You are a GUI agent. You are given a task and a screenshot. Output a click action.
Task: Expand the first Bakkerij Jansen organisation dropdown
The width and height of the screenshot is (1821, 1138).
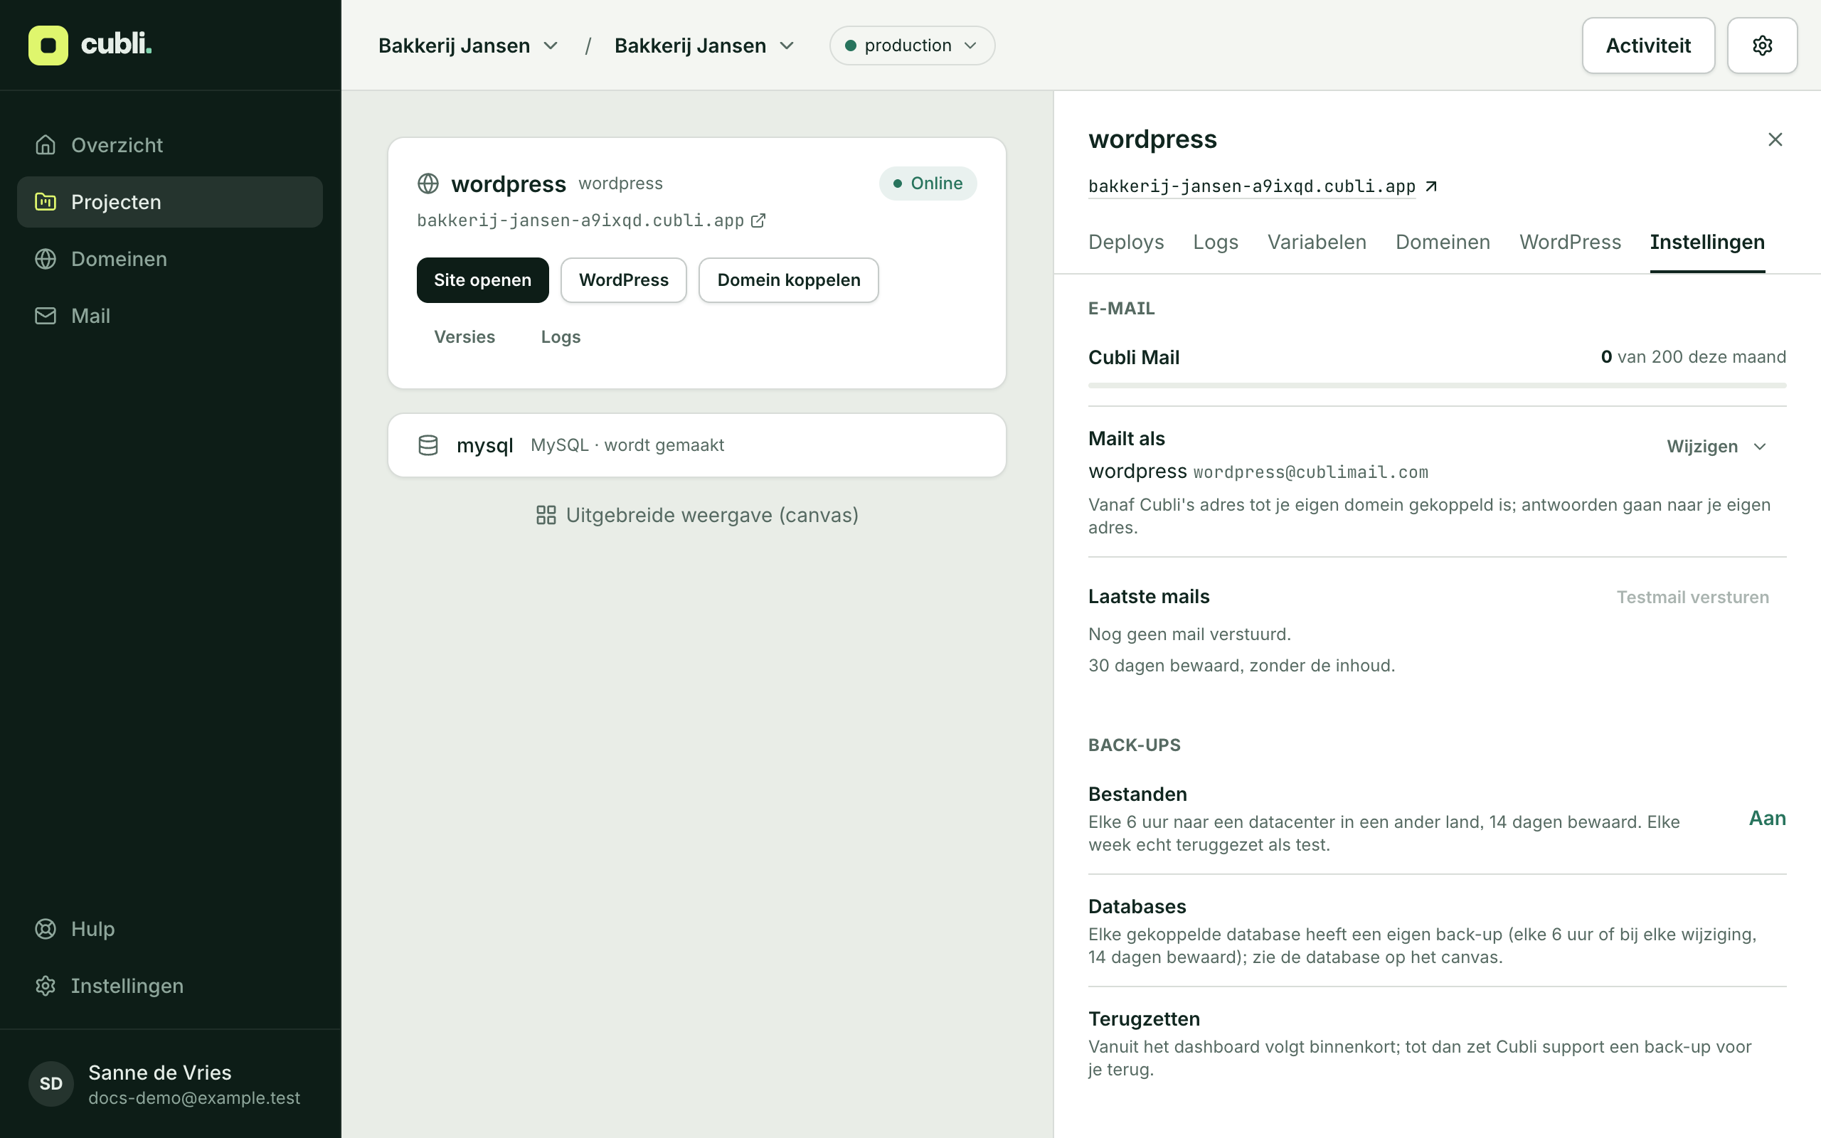click(468, 45)
